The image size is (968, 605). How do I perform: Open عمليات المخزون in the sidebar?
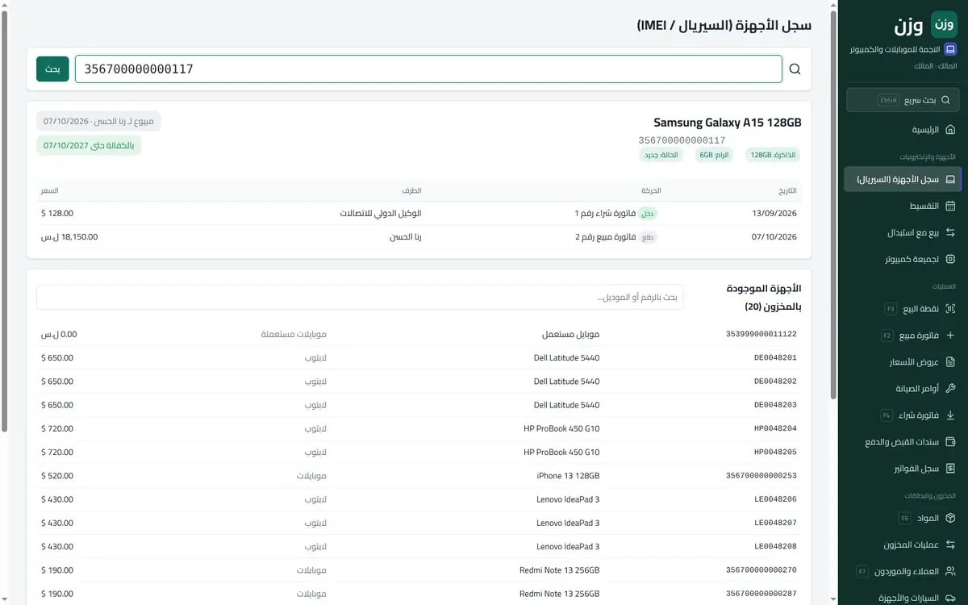pos(903,544)
